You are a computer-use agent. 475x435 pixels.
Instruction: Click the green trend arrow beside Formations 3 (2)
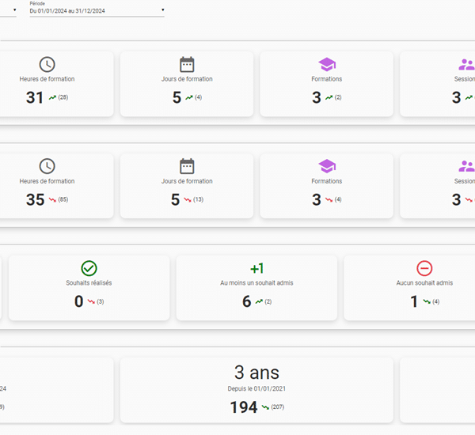pos(329,97)
